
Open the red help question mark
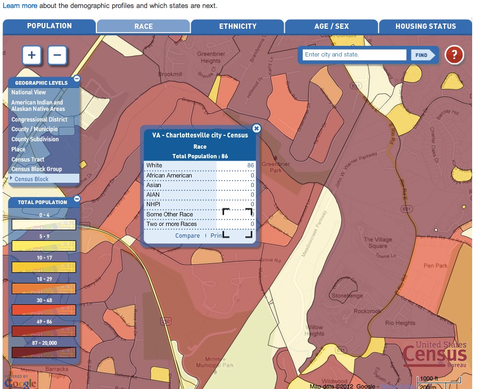(x=454, y=54)
